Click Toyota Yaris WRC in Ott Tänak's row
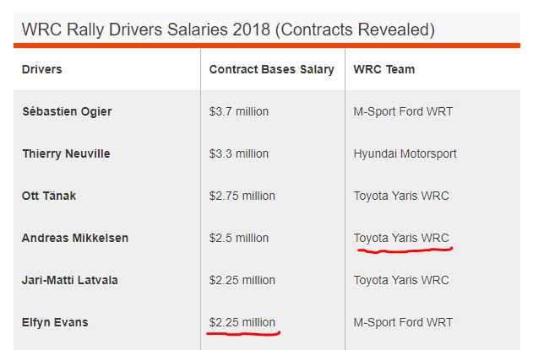 coord(401,196)
